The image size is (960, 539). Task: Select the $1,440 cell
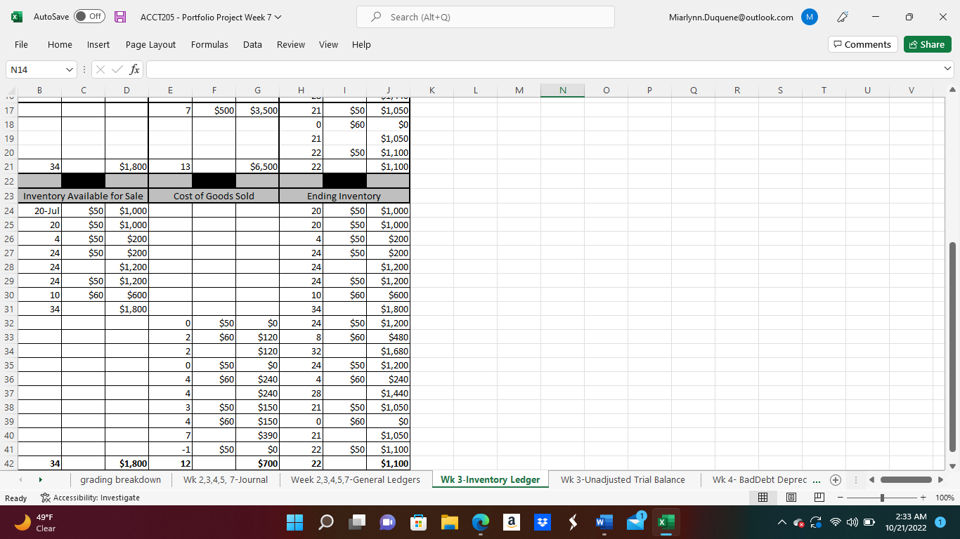(387, 393)
